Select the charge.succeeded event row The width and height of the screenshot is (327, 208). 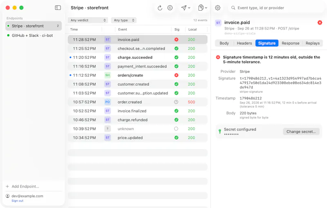tap(138, 57)
